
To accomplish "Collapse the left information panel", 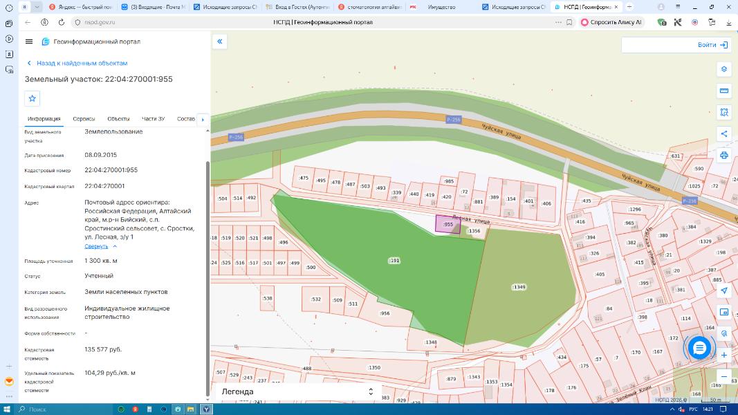I will (220, 41).
